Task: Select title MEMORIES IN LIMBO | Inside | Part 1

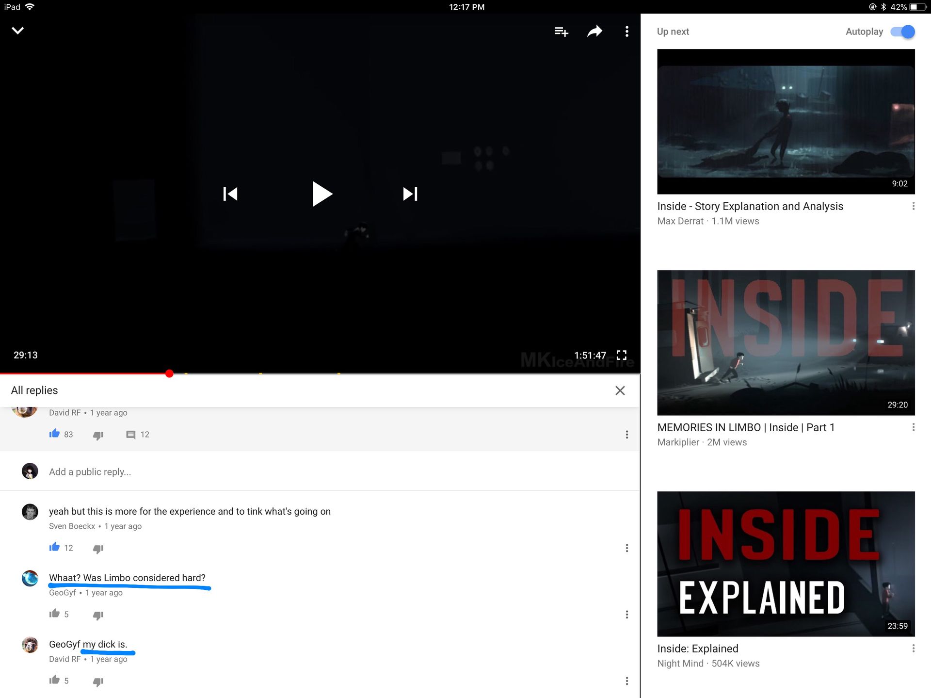Action: (746, 427)
